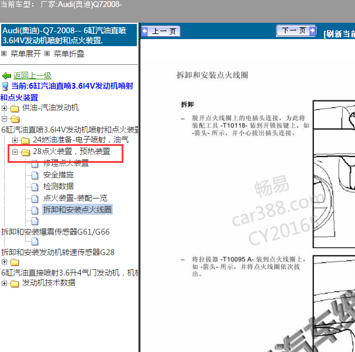This screenshot has height=352, width=355.
Task: Expand the 发动机技术数据 folder node
Action: [4, 283]
